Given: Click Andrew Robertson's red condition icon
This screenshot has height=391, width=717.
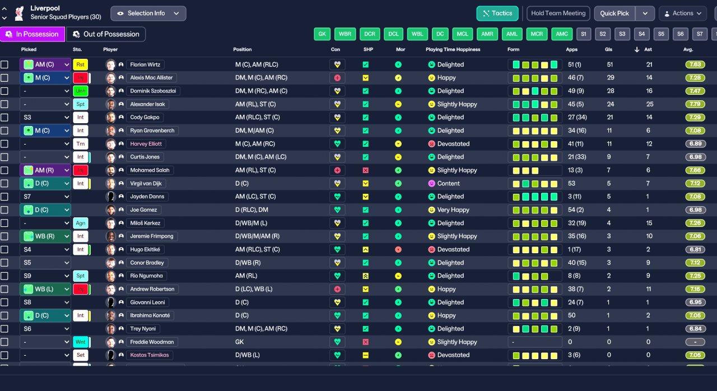Looking at the screenshot, I should coord(337,289).
